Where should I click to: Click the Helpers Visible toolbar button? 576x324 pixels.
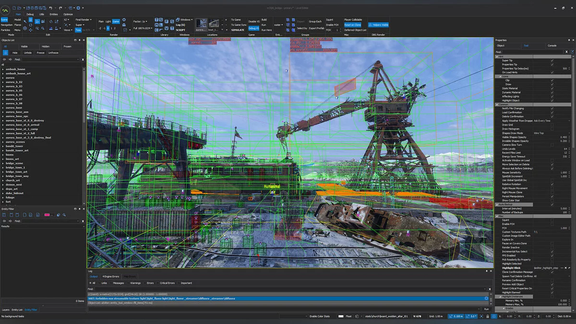tap(379, 24)
